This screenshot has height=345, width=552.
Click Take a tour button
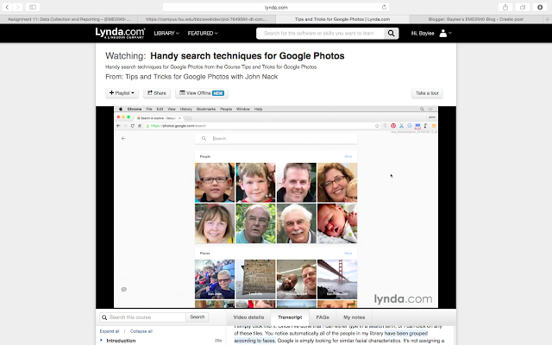(x=427, y=93)
